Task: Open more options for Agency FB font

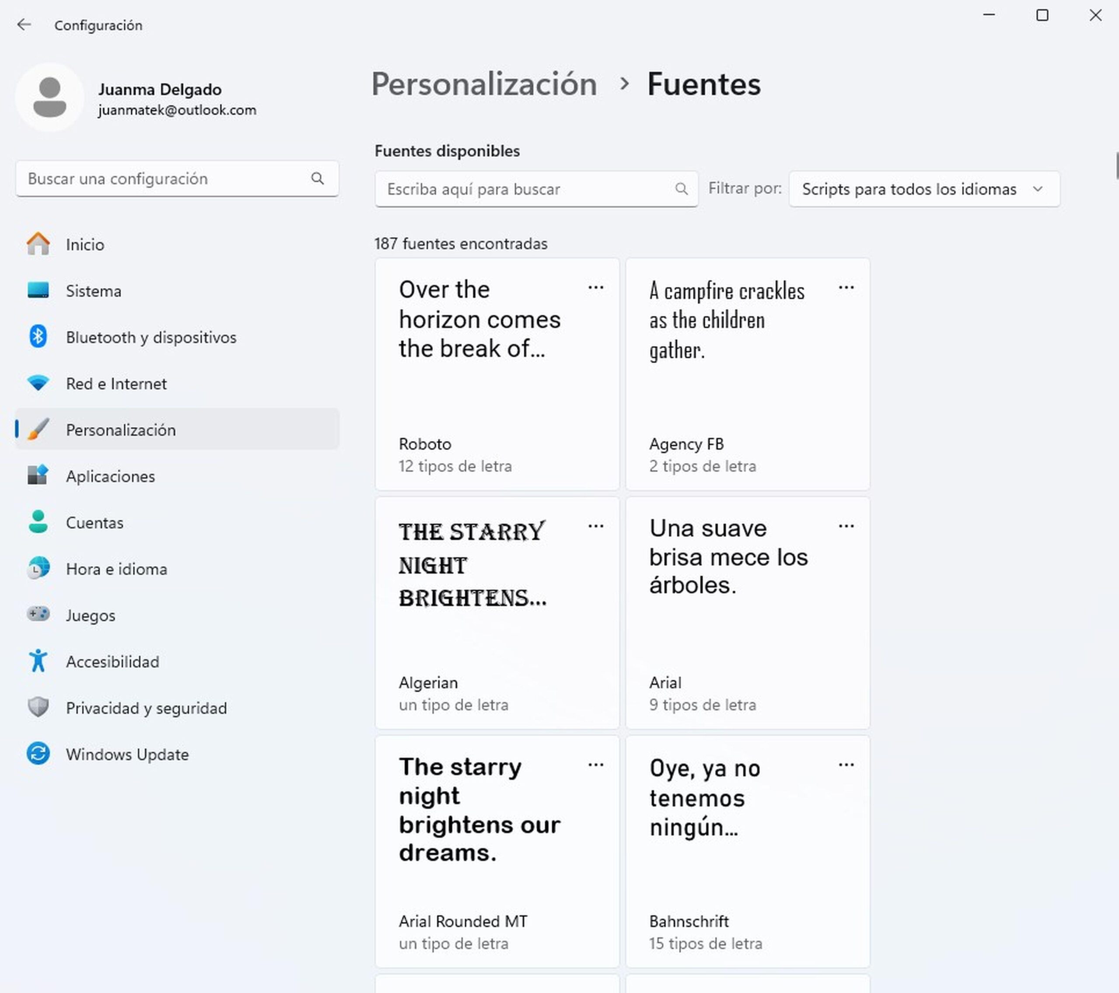Action: click(x=846, y=287)
